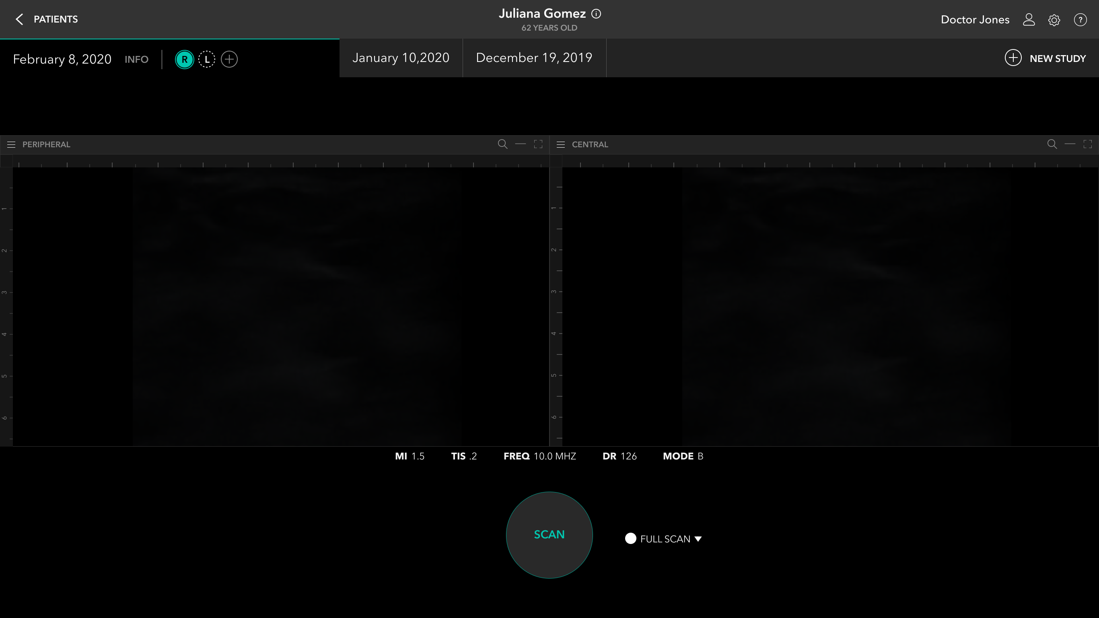The image size is (1099, 618).
Task: Click the NEW STUDY button
Action: pos(1045,58)
